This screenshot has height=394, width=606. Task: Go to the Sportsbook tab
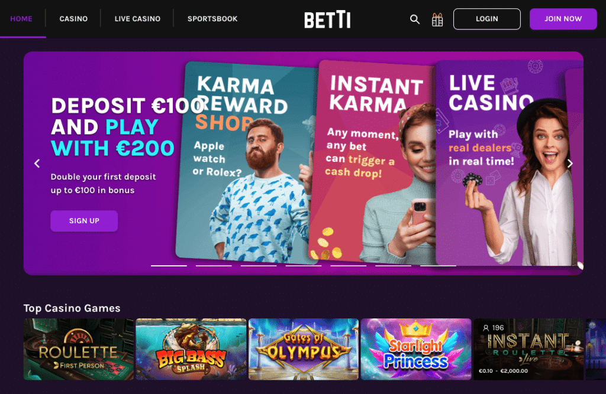(x=212, y=18)
